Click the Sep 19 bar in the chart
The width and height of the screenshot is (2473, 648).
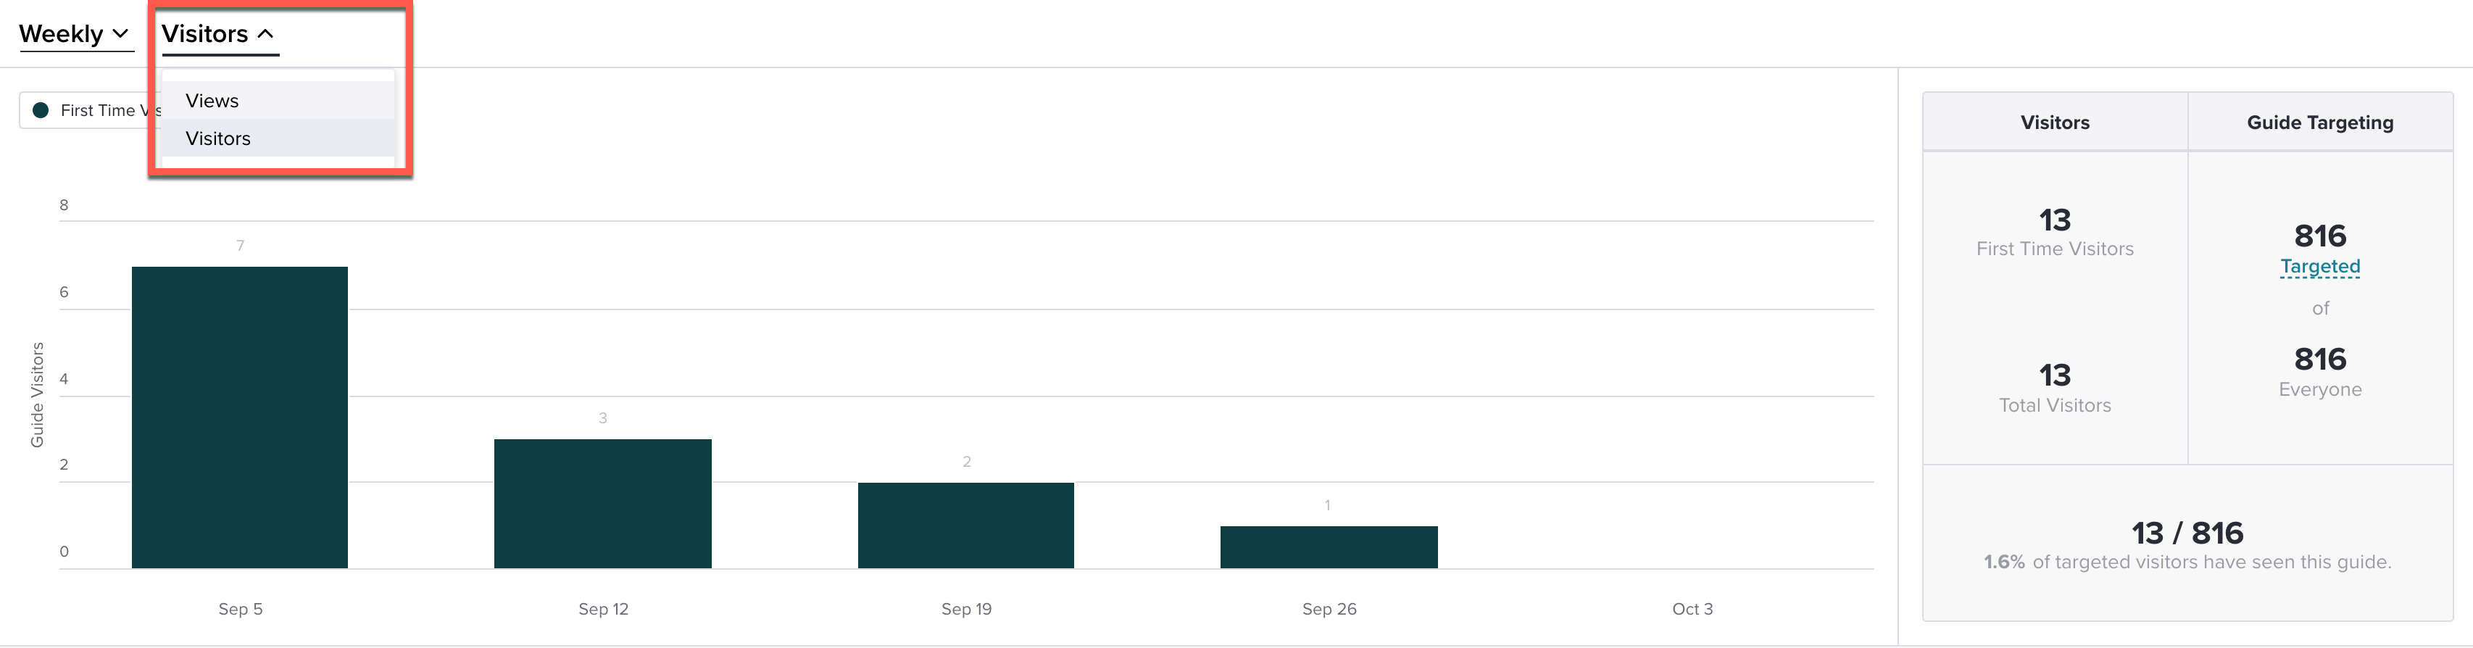coord(965,526)
